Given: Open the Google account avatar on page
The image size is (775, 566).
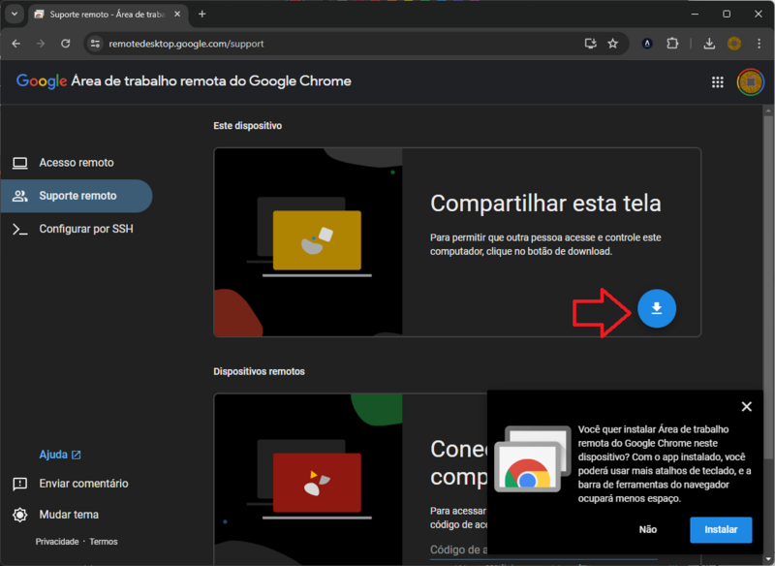Looking at the screenshot, I should point(750,82).
